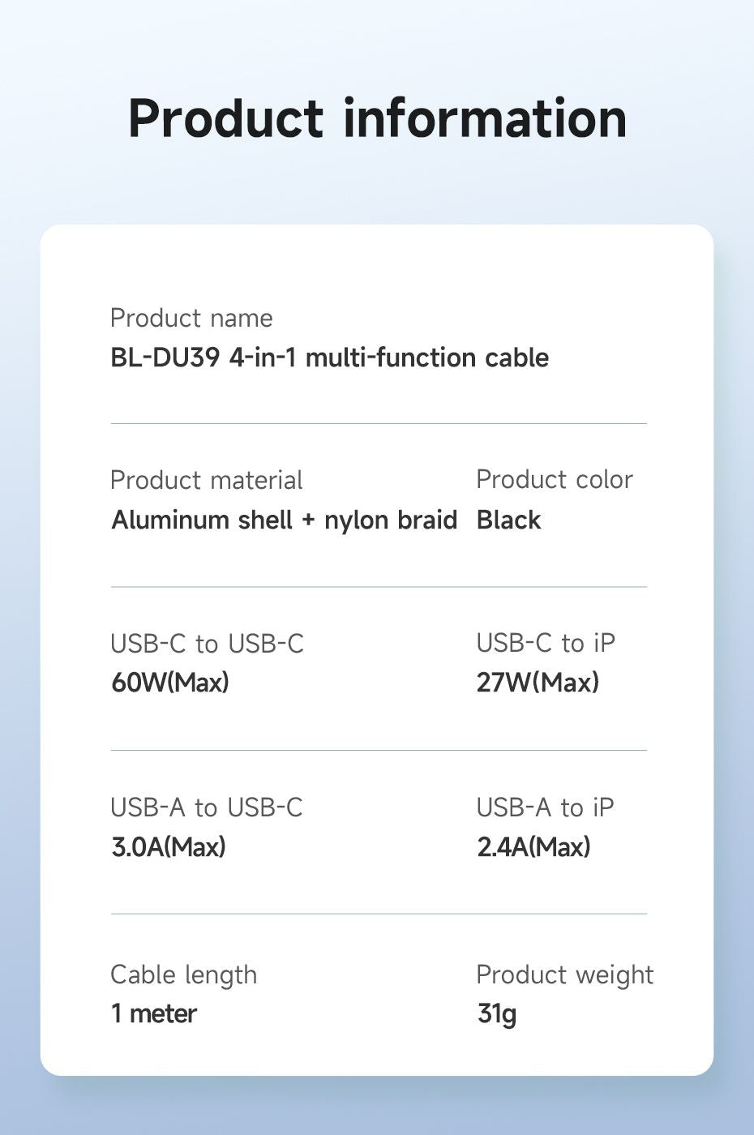Click the "Product information" heading
Viewport: 754px width, 1135px height.
tap(377, 118)
